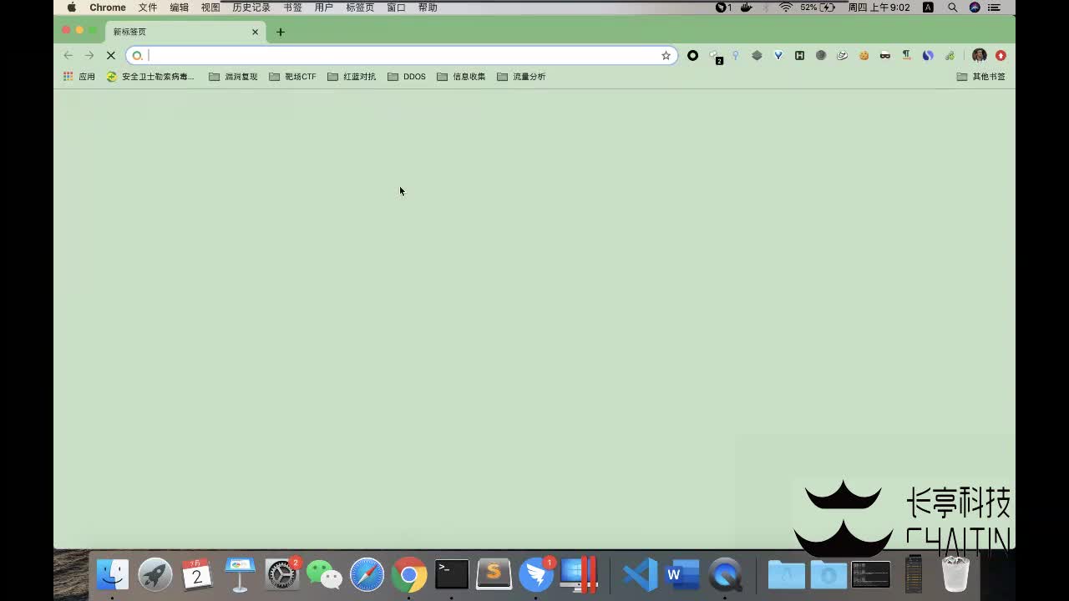Open the 编辑 menu

179,8
